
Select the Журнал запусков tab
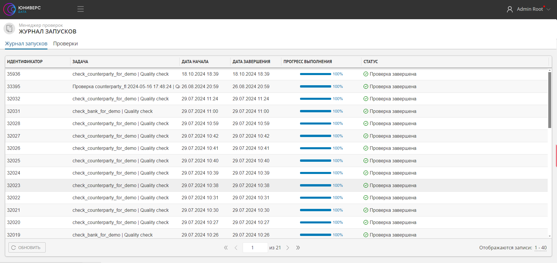point(26,44)
